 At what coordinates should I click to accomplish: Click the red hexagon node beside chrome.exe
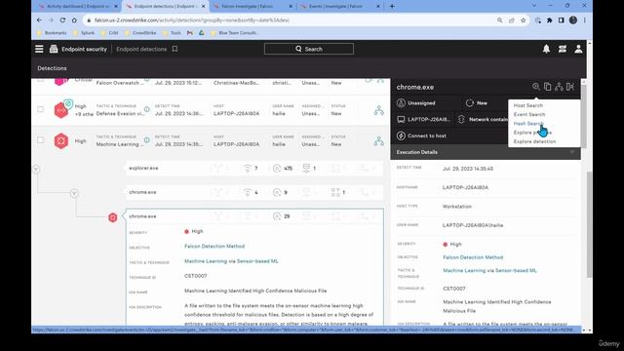(113, 217)
